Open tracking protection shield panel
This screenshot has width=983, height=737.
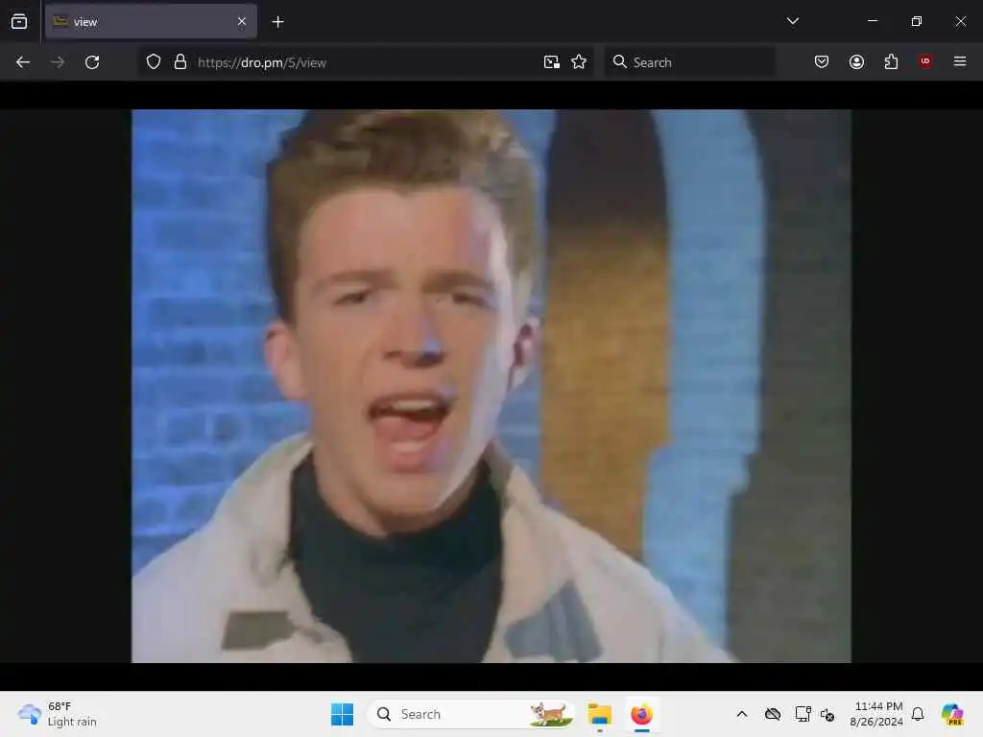point(154,62)
